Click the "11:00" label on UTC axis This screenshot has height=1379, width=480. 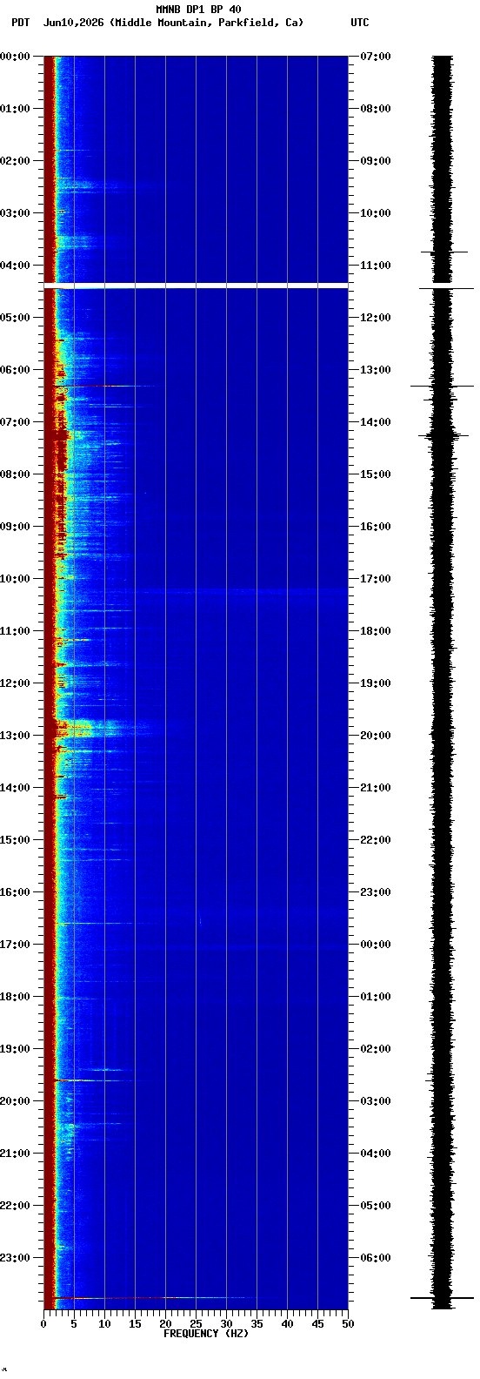[376, 266]
